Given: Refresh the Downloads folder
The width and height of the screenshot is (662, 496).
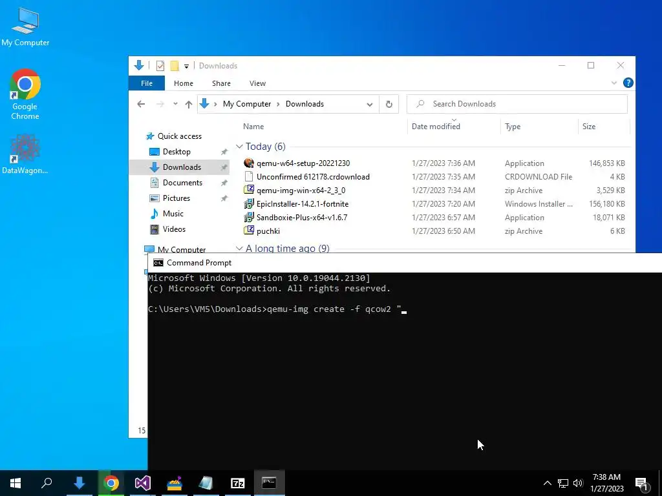Looking at the screenshot, I should [389, 104].
